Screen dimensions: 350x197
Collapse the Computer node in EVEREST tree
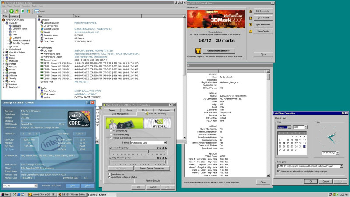point(3,23)
